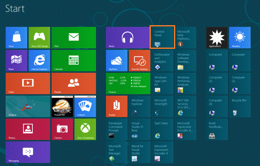Image resolution: width=260 pixels, height=166 pixels.
Task: Open the Start Here tile
Action: pyautogui.click(x=163, y=129)
